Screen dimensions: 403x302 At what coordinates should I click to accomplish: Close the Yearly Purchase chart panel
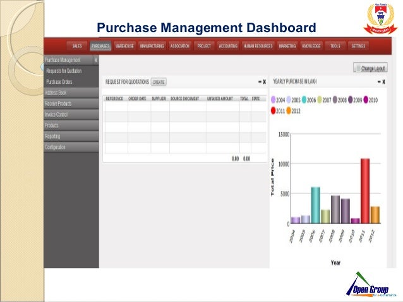pyautogui.click(x=383, y=82)
